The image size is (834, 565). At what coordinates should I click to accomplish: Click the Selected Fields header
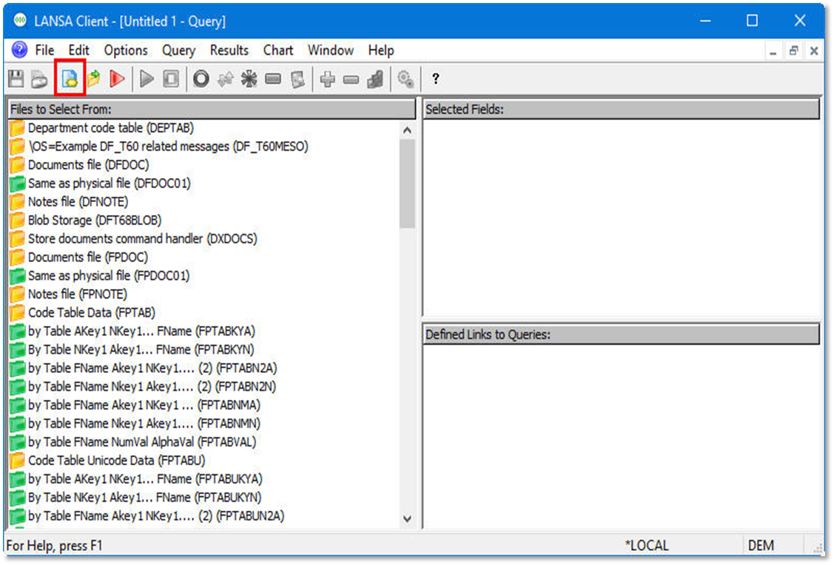coord(622,109)
